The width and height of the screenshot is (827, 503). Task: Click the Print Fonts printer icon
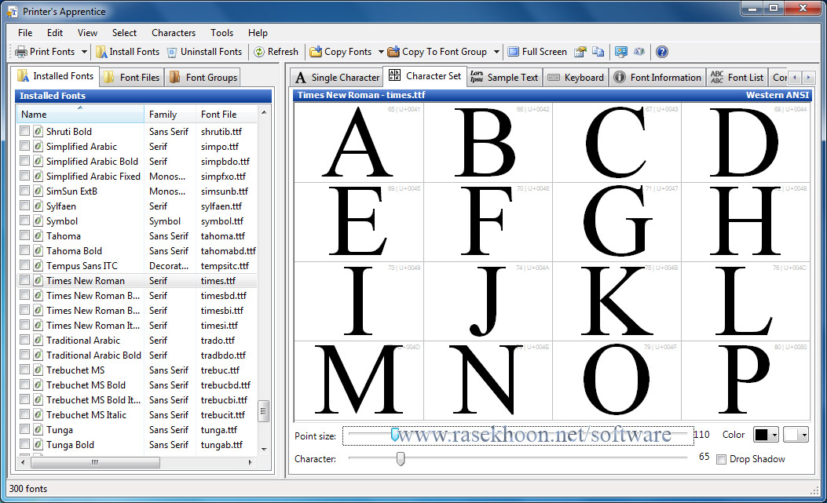21,52
